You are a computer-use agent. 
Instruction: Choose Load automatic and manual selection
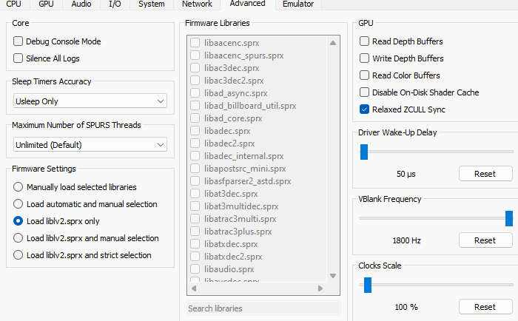19,204
